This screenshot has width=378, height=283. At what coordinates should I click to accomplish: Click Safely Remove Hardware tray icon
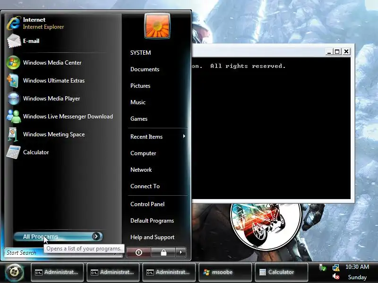click(322, 267)
